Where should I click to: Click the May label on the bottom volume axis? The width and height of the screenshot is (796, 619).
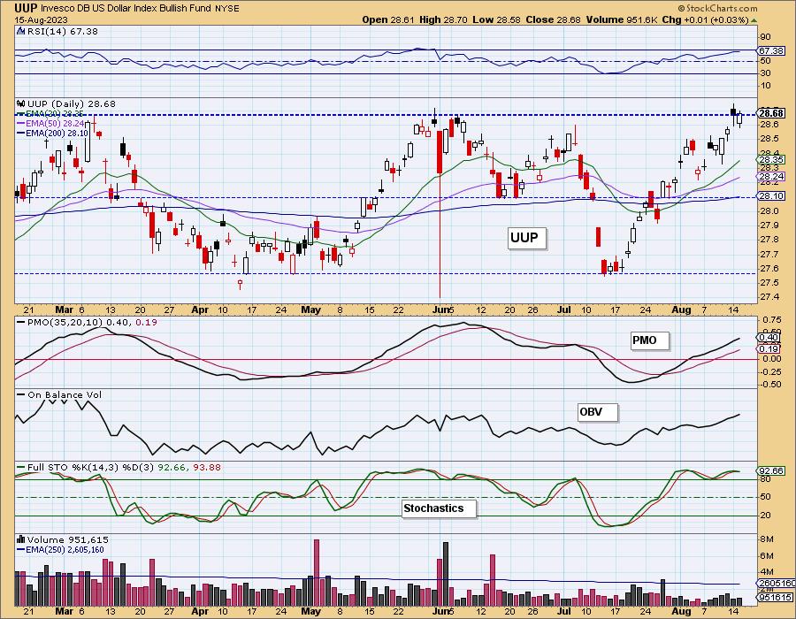pos(310,611)
